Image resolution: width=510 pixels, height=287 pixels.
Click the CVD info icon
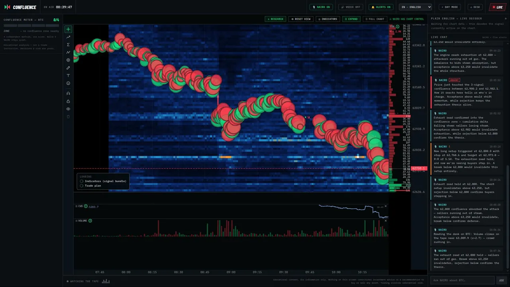pyautogui.click(x=86, y=206)
